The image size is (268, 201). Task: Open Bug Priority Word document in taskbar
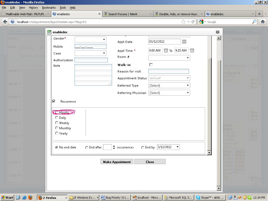pyautogui.click(x=115, y=198)
